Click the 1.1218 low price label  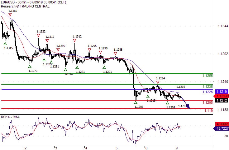click(x=151, y=101)
